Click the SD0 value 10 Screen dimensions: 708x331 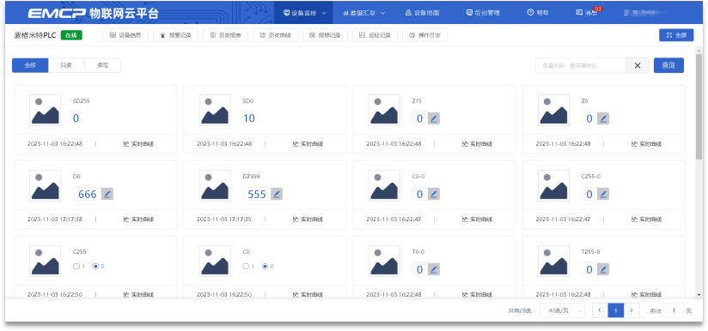pyautogui.click(x=249, y=118)
